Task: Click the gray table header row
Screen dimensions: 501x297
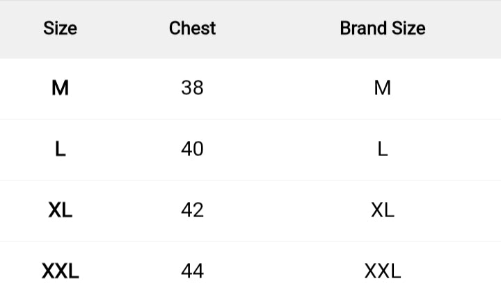Action: tap(278, 29)
